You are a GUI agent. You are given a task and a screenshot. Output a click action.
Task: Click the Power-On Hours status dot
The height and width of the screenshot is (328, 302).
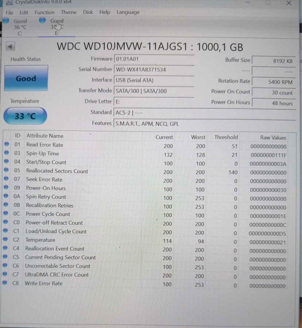(6, 188)
